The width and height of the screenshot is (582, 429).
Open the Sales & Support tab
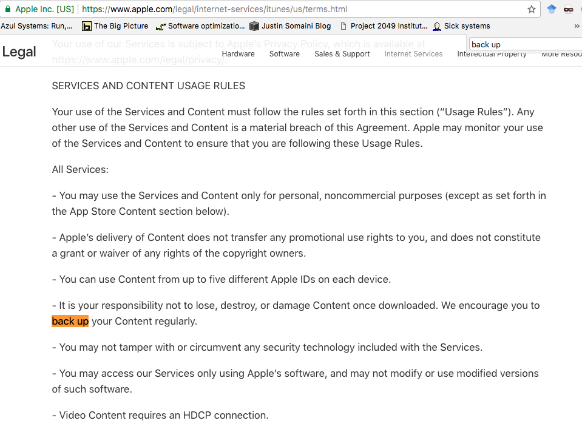click(x=342, y=54)
